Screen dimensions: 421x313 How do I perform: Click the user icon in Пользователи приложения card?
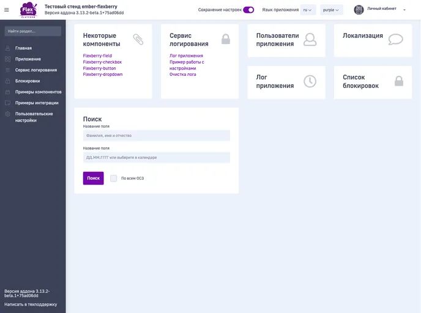310,39
